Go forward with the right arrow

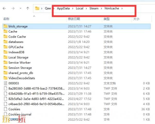(13, 8)
